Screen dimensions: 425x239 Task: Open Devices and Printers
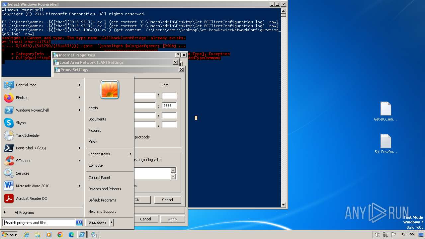click(105, 189)
